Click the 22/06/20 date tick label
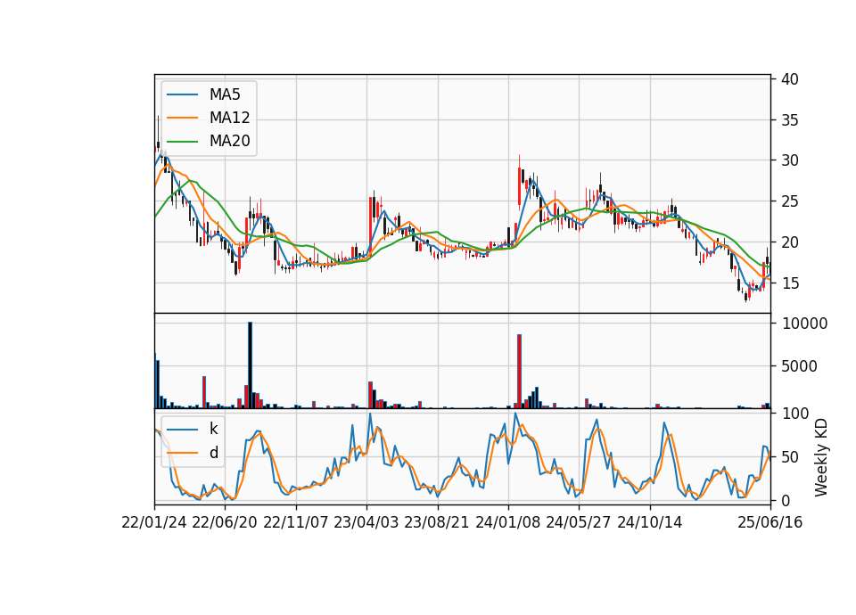The width and height of the screenshot is (856, 615). pos(225,522)
